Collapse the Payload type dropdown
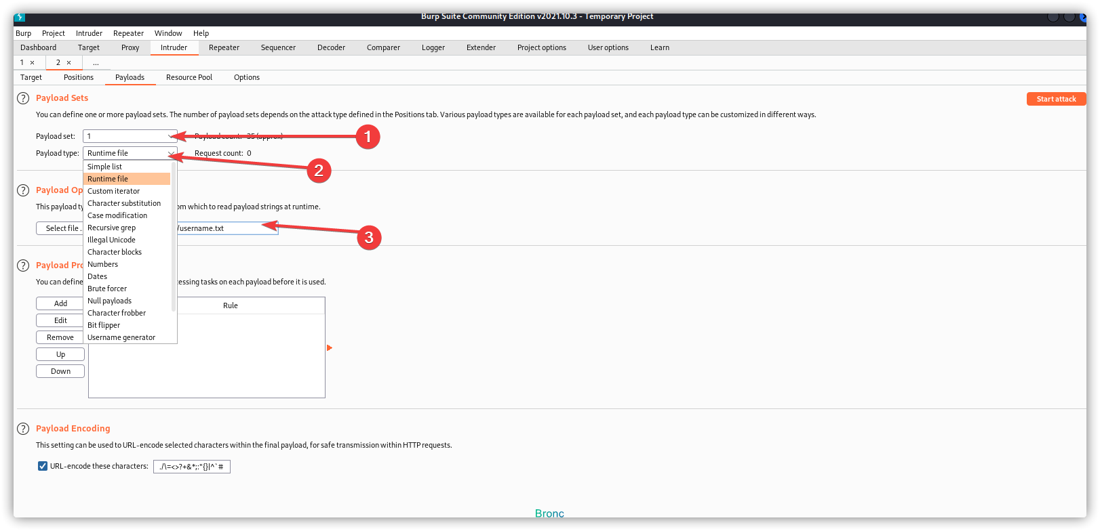 pyautogui.click(x=130, y=153)
